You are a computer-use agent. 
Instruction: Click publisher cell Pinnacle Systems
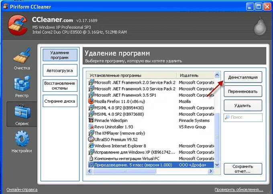(194, 120)
